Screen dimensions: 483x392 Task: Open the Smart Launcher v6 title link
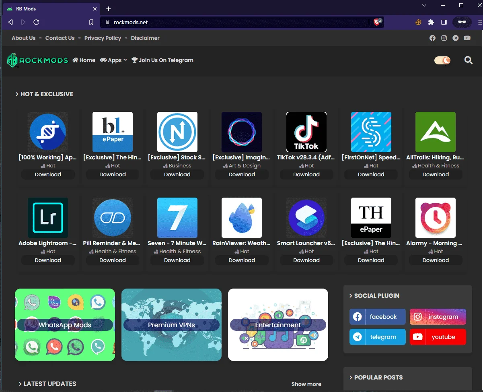pos(306,243)
